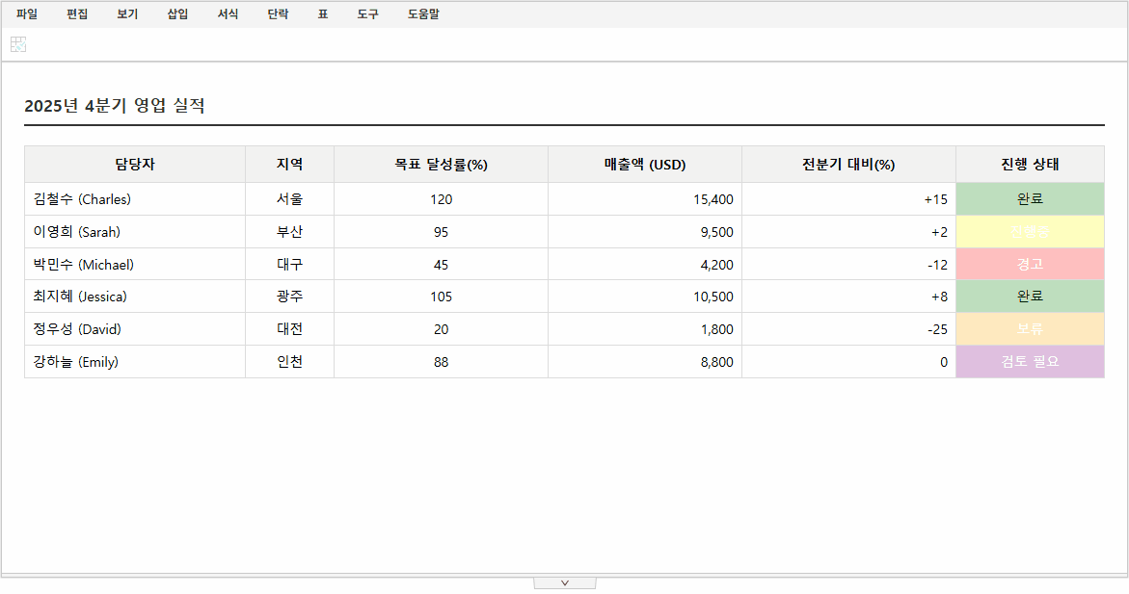The height and width of the screenshot is (594, 1129).
Task: Select the yellow 진행중 status cell for Sarah
Action: tap(1030, 231)
